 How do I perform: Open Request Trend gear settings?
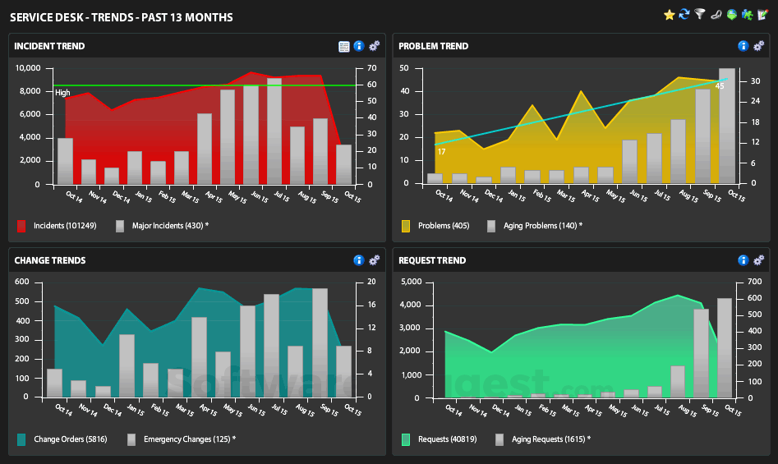758,260
